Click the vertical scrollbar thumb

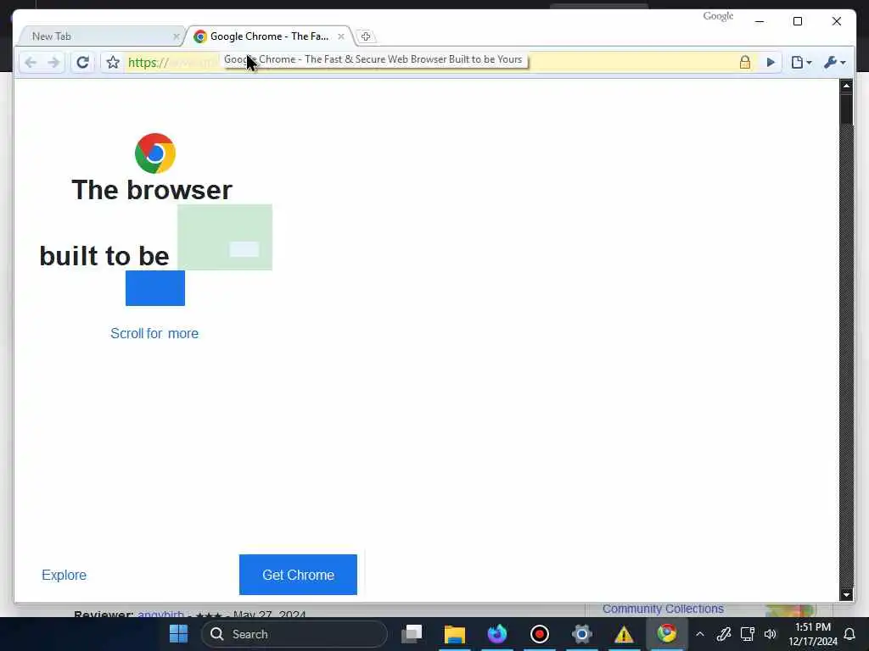[846, 109]
